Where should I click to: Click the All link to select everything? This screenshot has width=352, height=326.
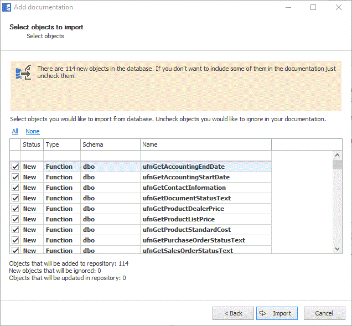point(15,131)
